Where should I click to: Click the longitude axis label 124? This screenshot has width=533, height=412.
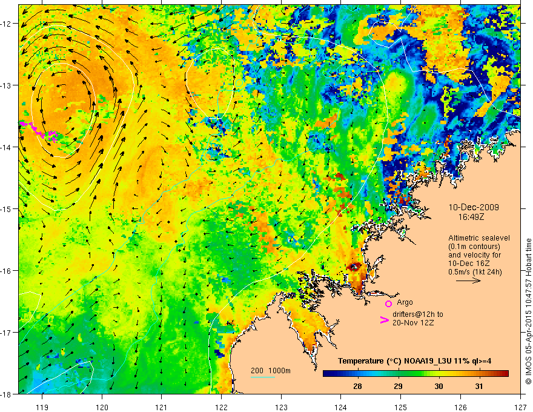(341, 407)
